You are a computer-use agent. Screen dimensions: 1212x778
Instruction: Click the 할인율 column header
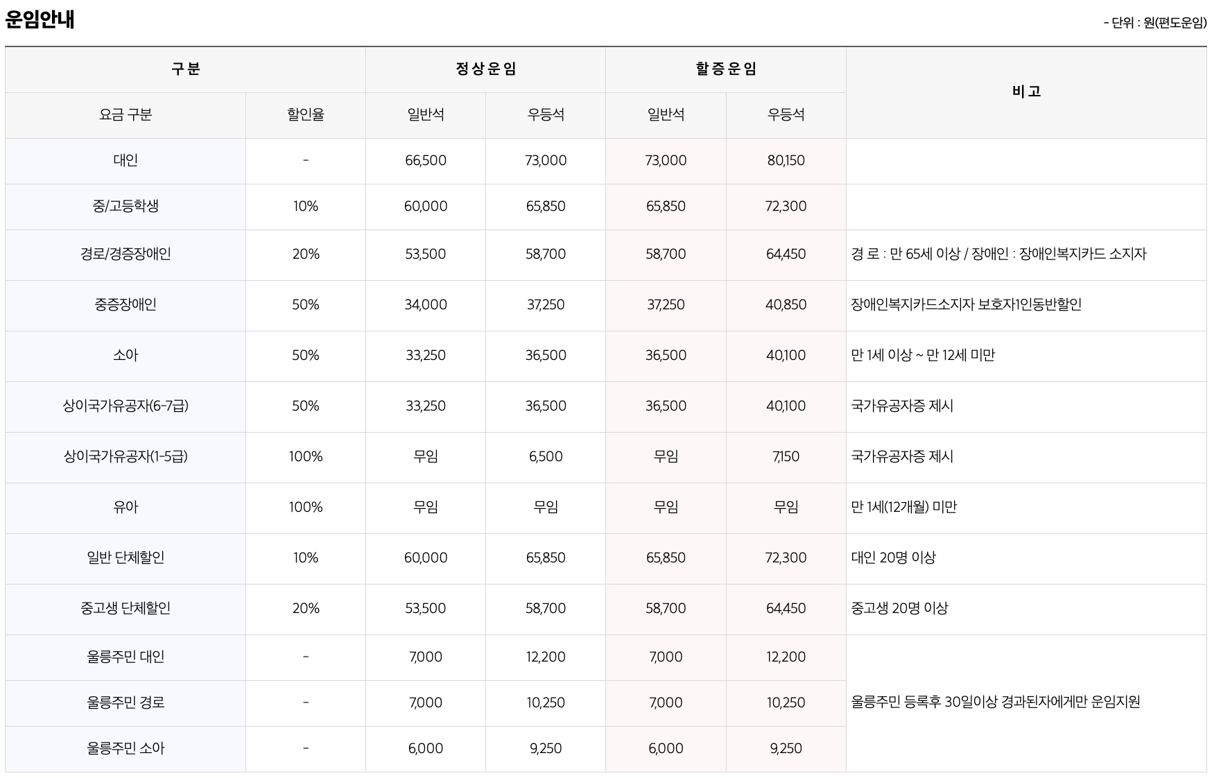[304, 114]
